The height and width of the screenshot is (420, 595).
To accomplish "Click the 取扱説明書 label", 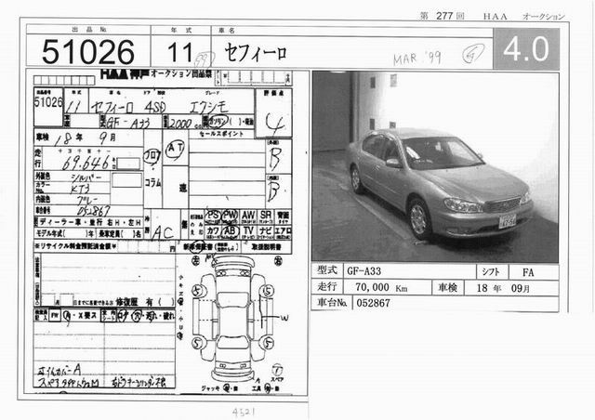I will pos(267,247).
